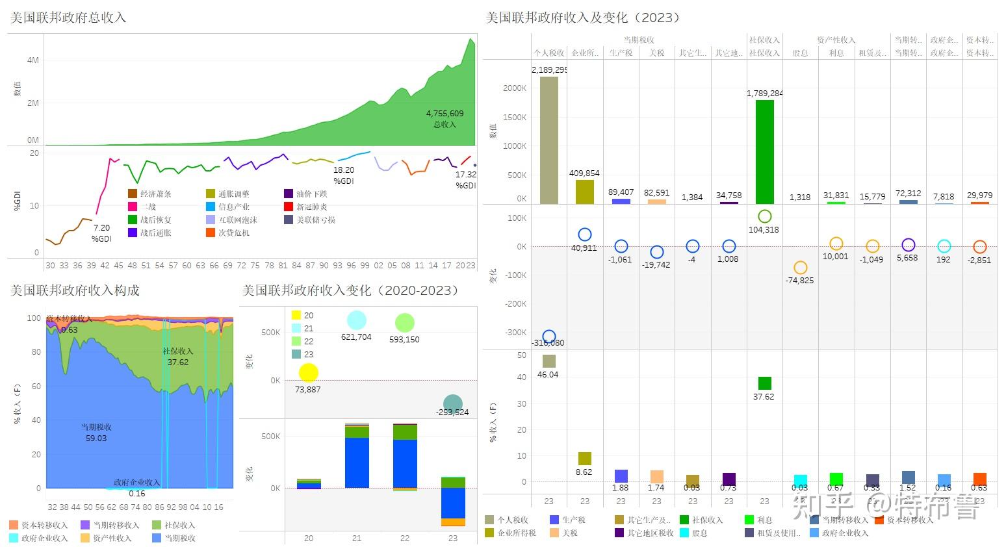Screen dimensions: 1006x547
Task: Click the 关税 column header
Action: 657,53
